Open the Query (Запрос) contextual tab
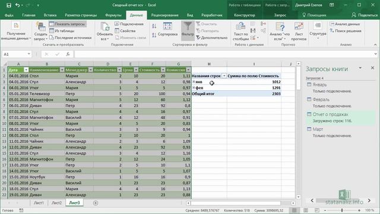This screenshot has height=214, width=380. tap(280, 15)
